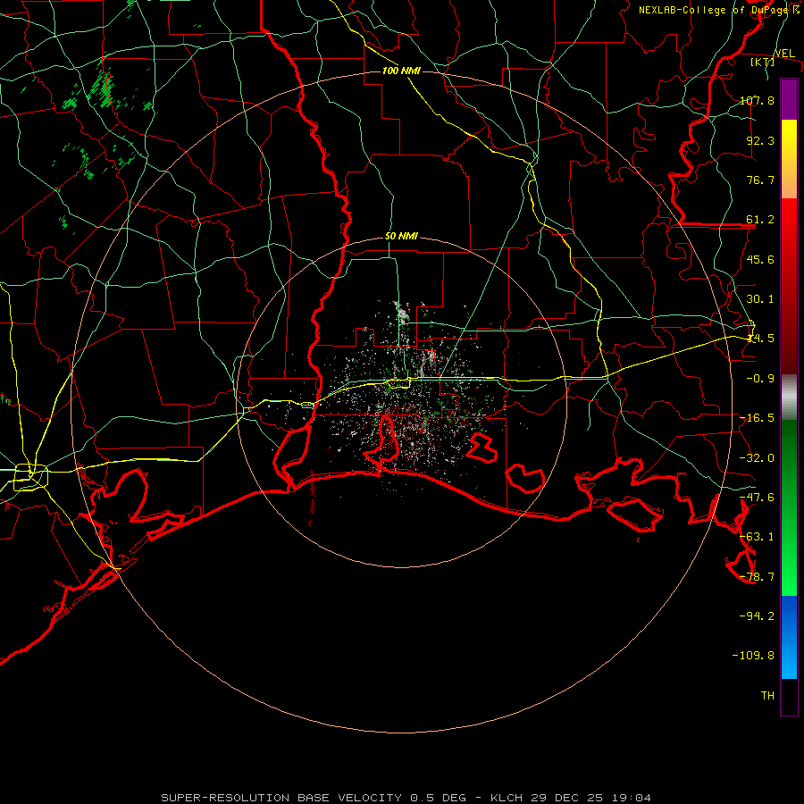Select the 107.8 velocity scale value
The image size is (804, 804).
coord(757,100)
